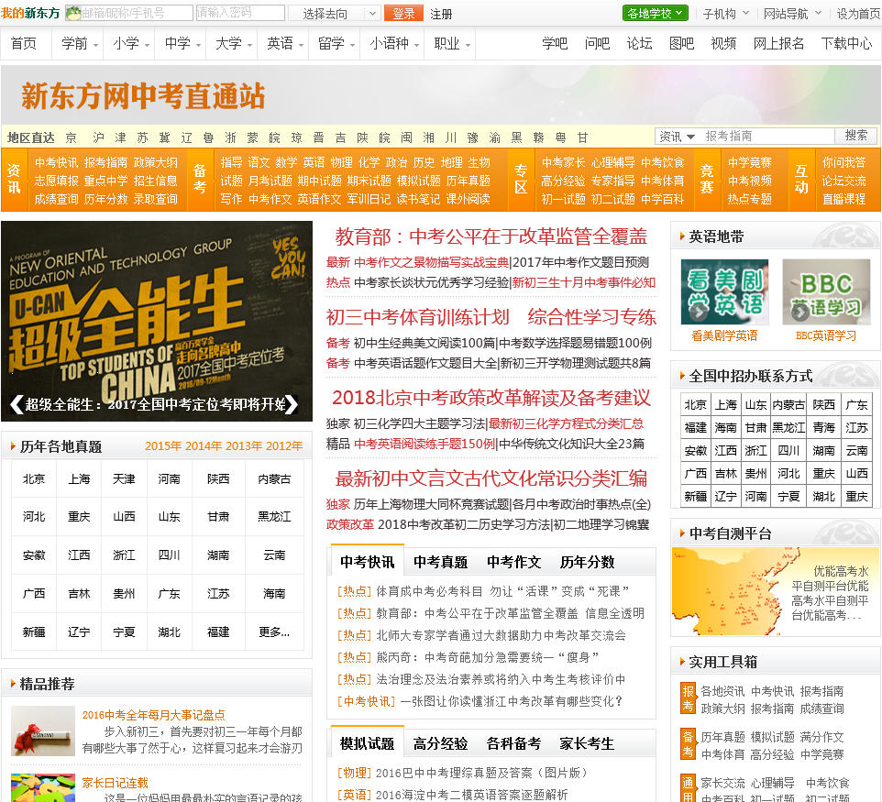Open 青海 in 全国中招办联系方式 table
The image size is (882, 802).
(824, 427)
